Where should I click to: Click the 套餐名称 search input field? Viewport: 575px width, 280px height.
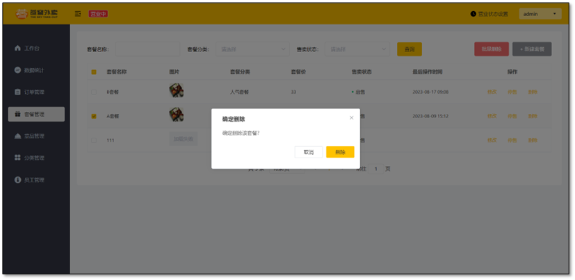147,49
